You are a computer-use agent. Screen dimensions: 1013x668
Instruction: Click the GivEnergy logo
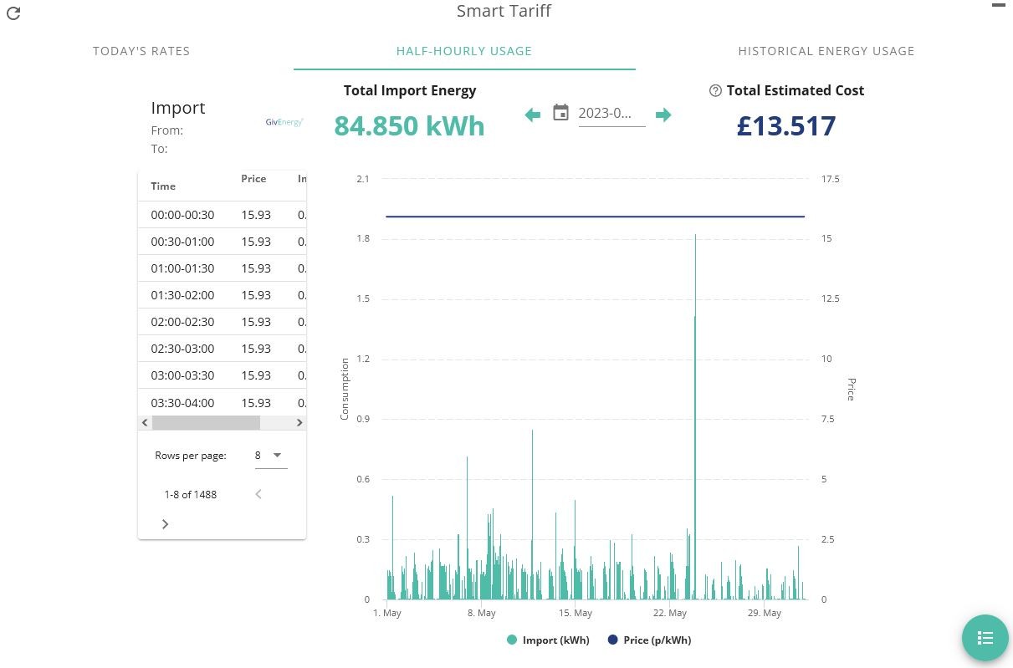pos(284,122)
